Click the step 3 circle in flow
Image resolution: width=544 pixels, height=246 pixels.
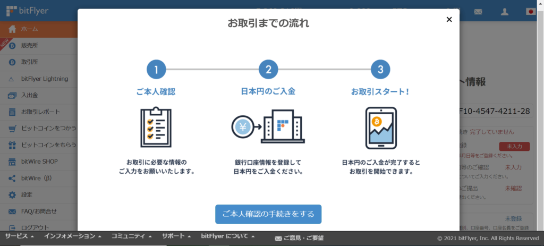click(380, 70)
